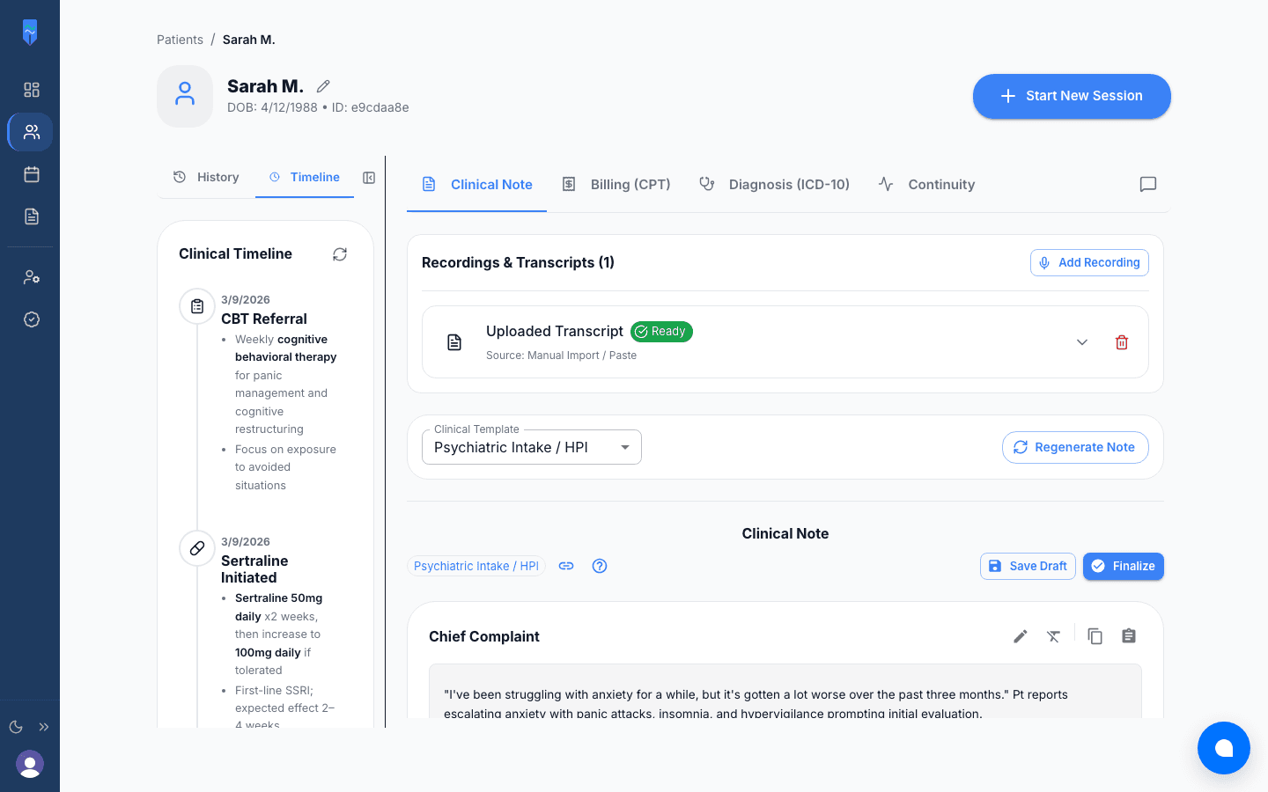Open the calendar in the sidebar
The image size is (1268, 792).
(x=32, y=174)
